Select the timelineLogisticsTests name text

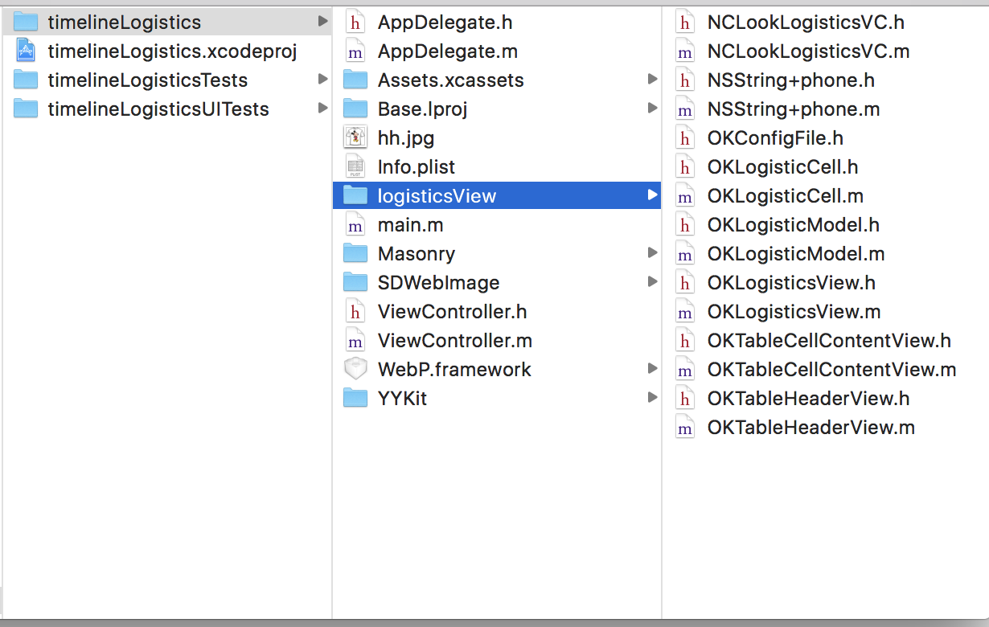(148, 80)
